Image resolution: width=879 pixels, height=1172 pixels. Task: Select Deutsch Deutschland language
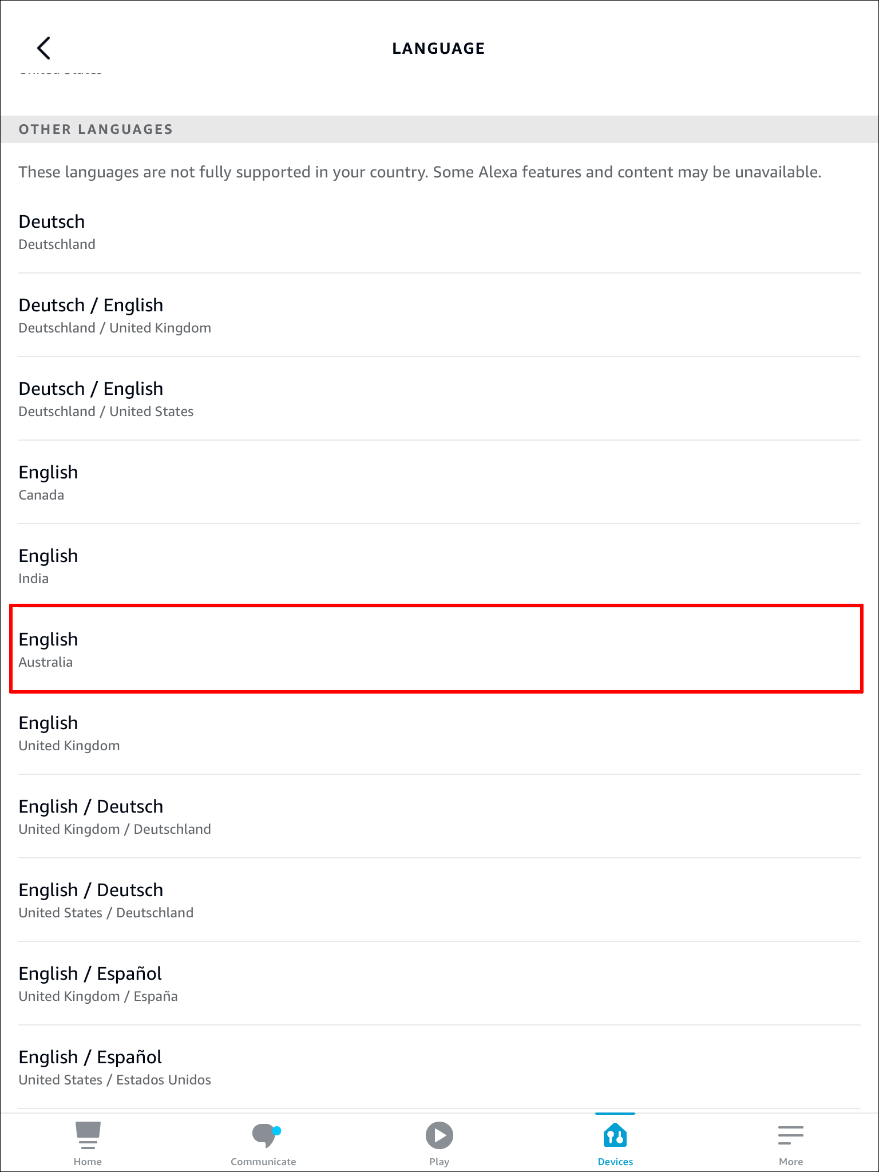tap(439, 232)
